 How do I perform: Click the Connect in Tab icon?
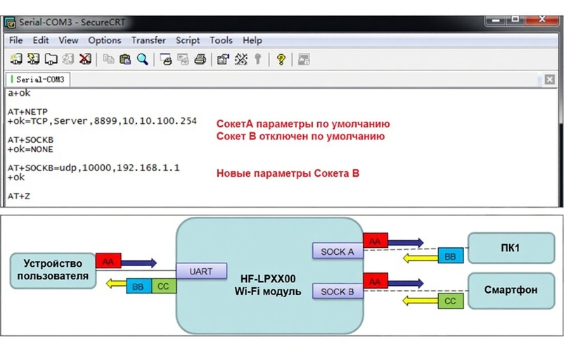coord(51,59)
